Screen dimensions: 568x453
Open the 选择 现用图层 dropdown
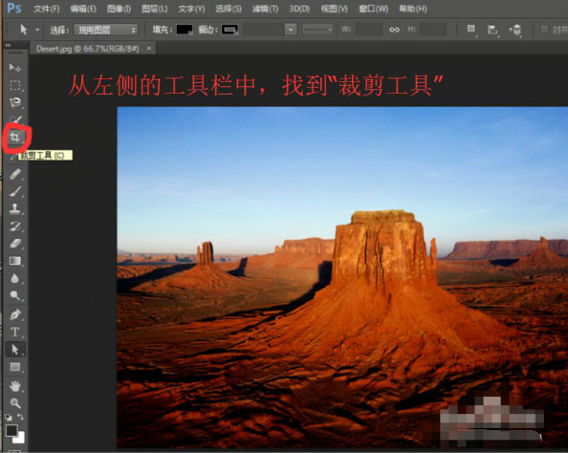[105, 30]
